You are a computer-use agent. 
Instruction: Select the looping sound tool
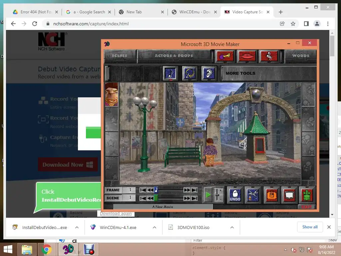pos(189,73)
